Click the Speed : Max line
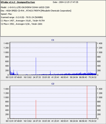This screenshot has width=106, height=124. 6,14
